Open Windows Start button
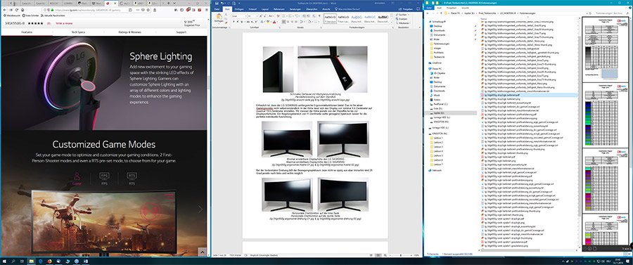The height and width of the screenshot is (265, 633). coord(4,261)
